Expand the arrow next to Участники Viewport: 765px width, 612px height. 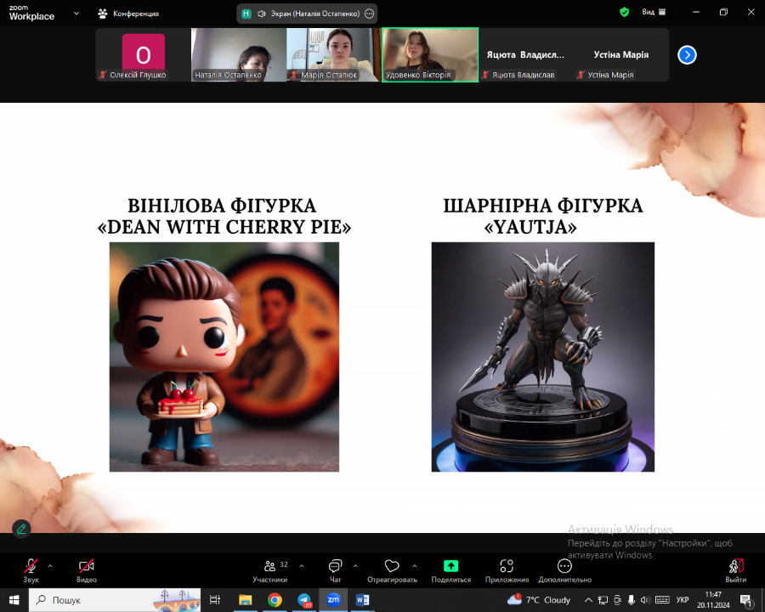302,565
